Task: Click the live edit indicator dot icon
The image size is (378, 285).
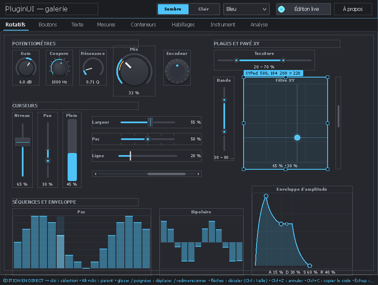Action: (x=281, y=9)
